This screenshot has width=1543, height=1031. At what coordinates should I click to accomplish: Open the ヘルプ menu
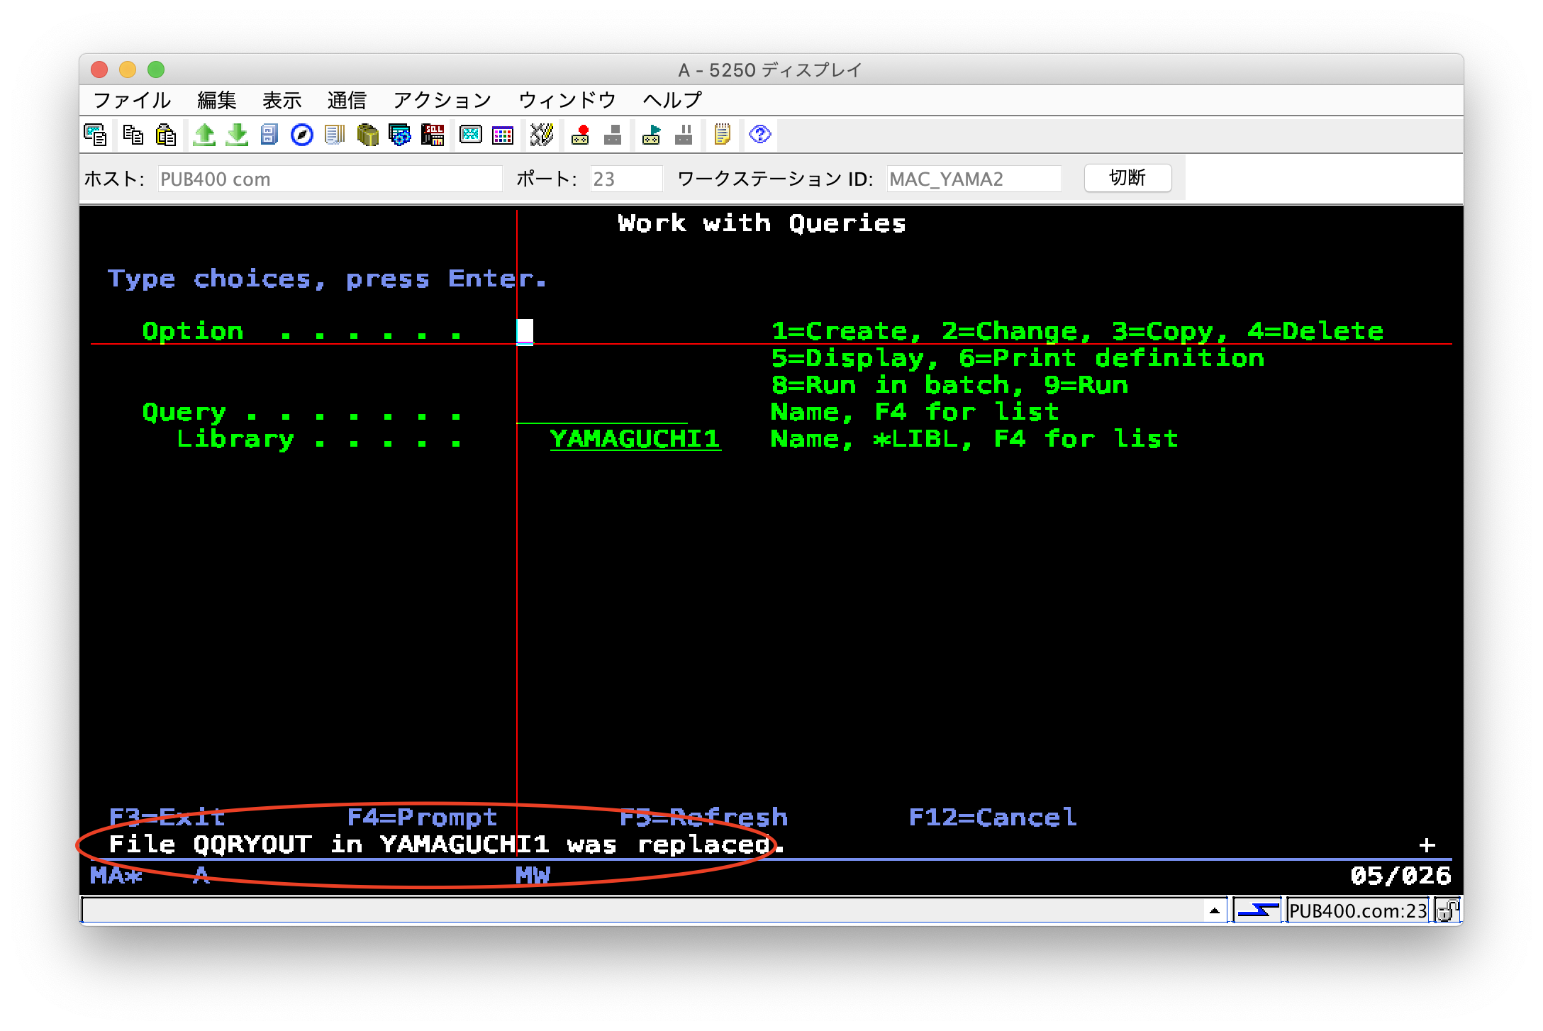(x=672, y=100)
